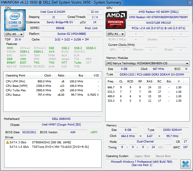Click the Turbo feature flag
Screen dimensions: 193x171
(x=78, y=62)
